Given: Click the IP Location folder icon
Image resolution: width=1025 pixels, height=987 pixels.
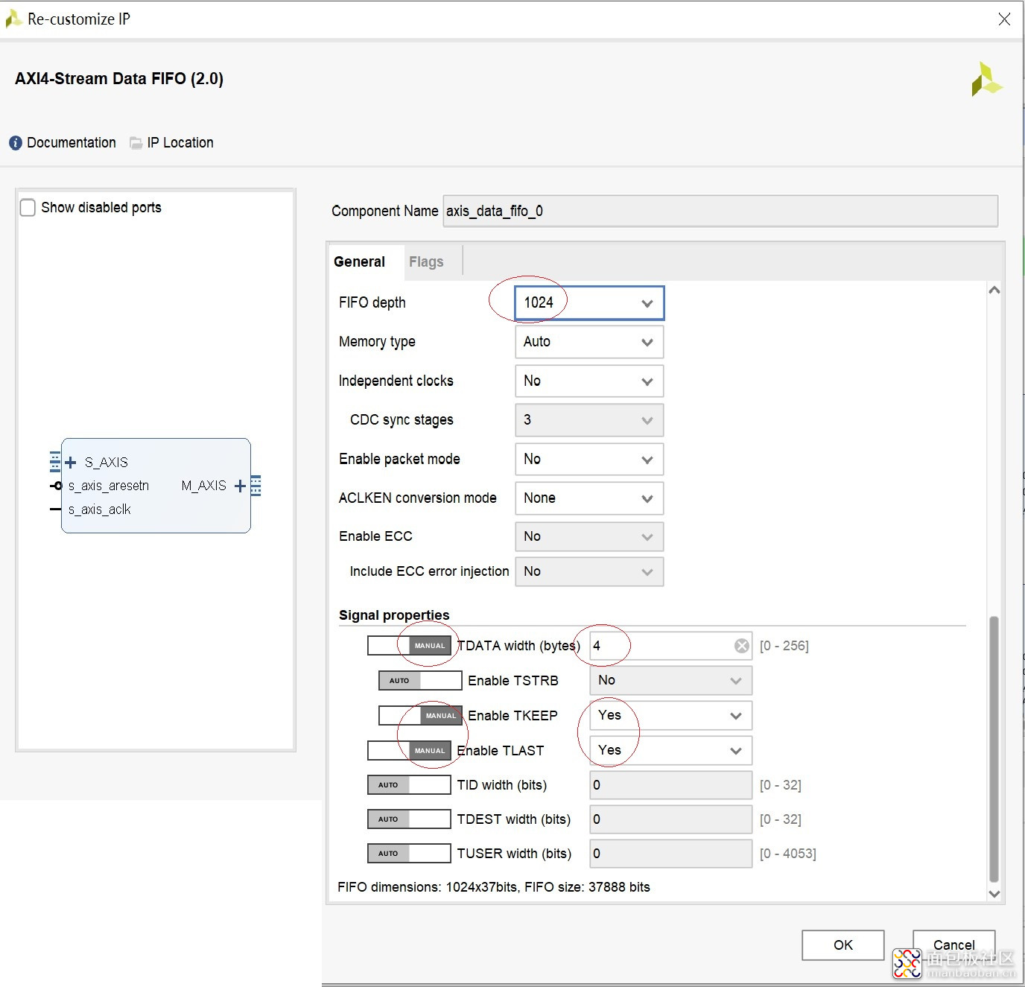Looking at the screenshot, I should click(136, 143).
